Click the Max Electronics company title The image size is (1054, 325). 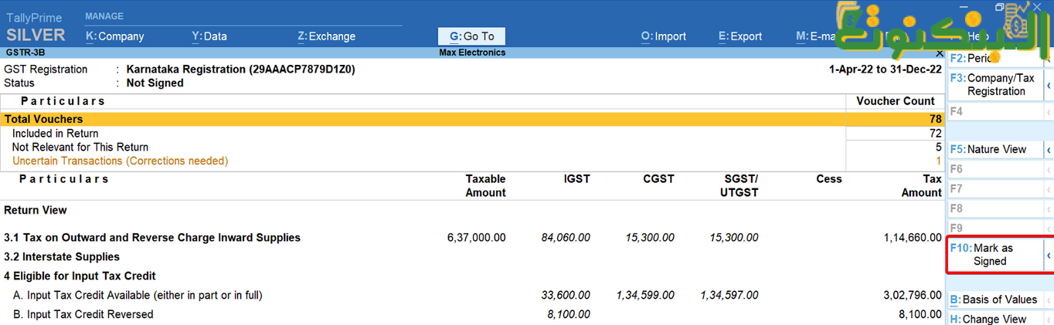point(472,52)
